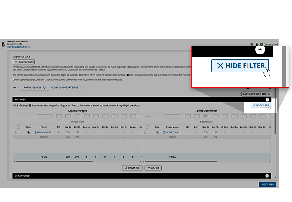Focus the Organizer Pages Box 1b filter field
Screen dimensions: 292x202
(78, 116)
